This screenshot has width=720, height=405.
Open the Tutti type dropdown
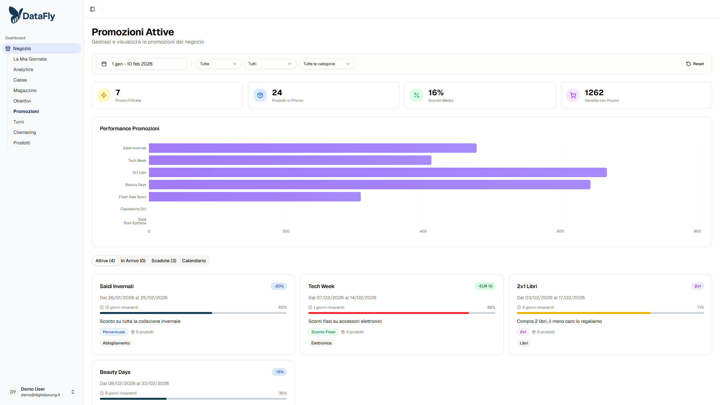pos(270,64)
